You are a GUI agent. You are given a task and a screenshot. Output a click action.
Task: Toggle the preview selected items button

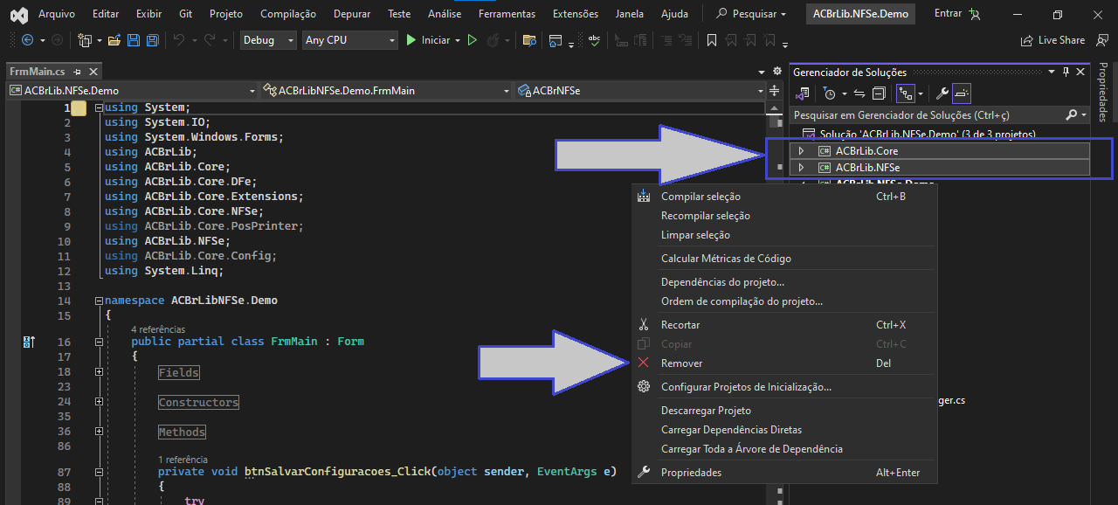click(x=962, y=93)
